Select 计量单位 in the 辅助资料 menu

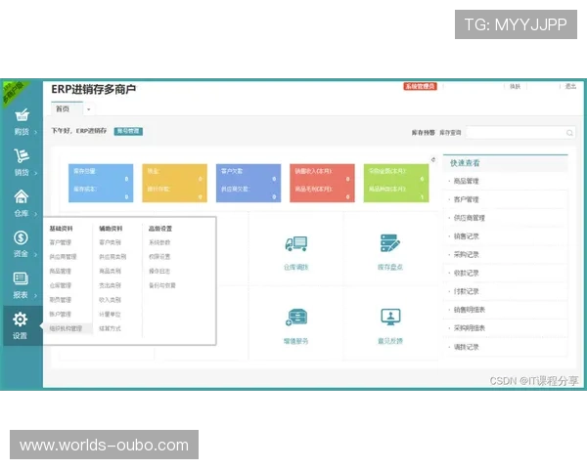tap(110, 315)
